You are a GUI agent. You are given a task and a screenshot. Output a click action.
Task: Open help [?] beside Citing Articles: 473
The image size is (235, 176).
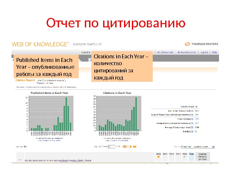192,119
